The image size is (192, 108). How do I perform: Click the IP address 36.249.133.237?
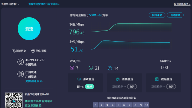point(35,60)
